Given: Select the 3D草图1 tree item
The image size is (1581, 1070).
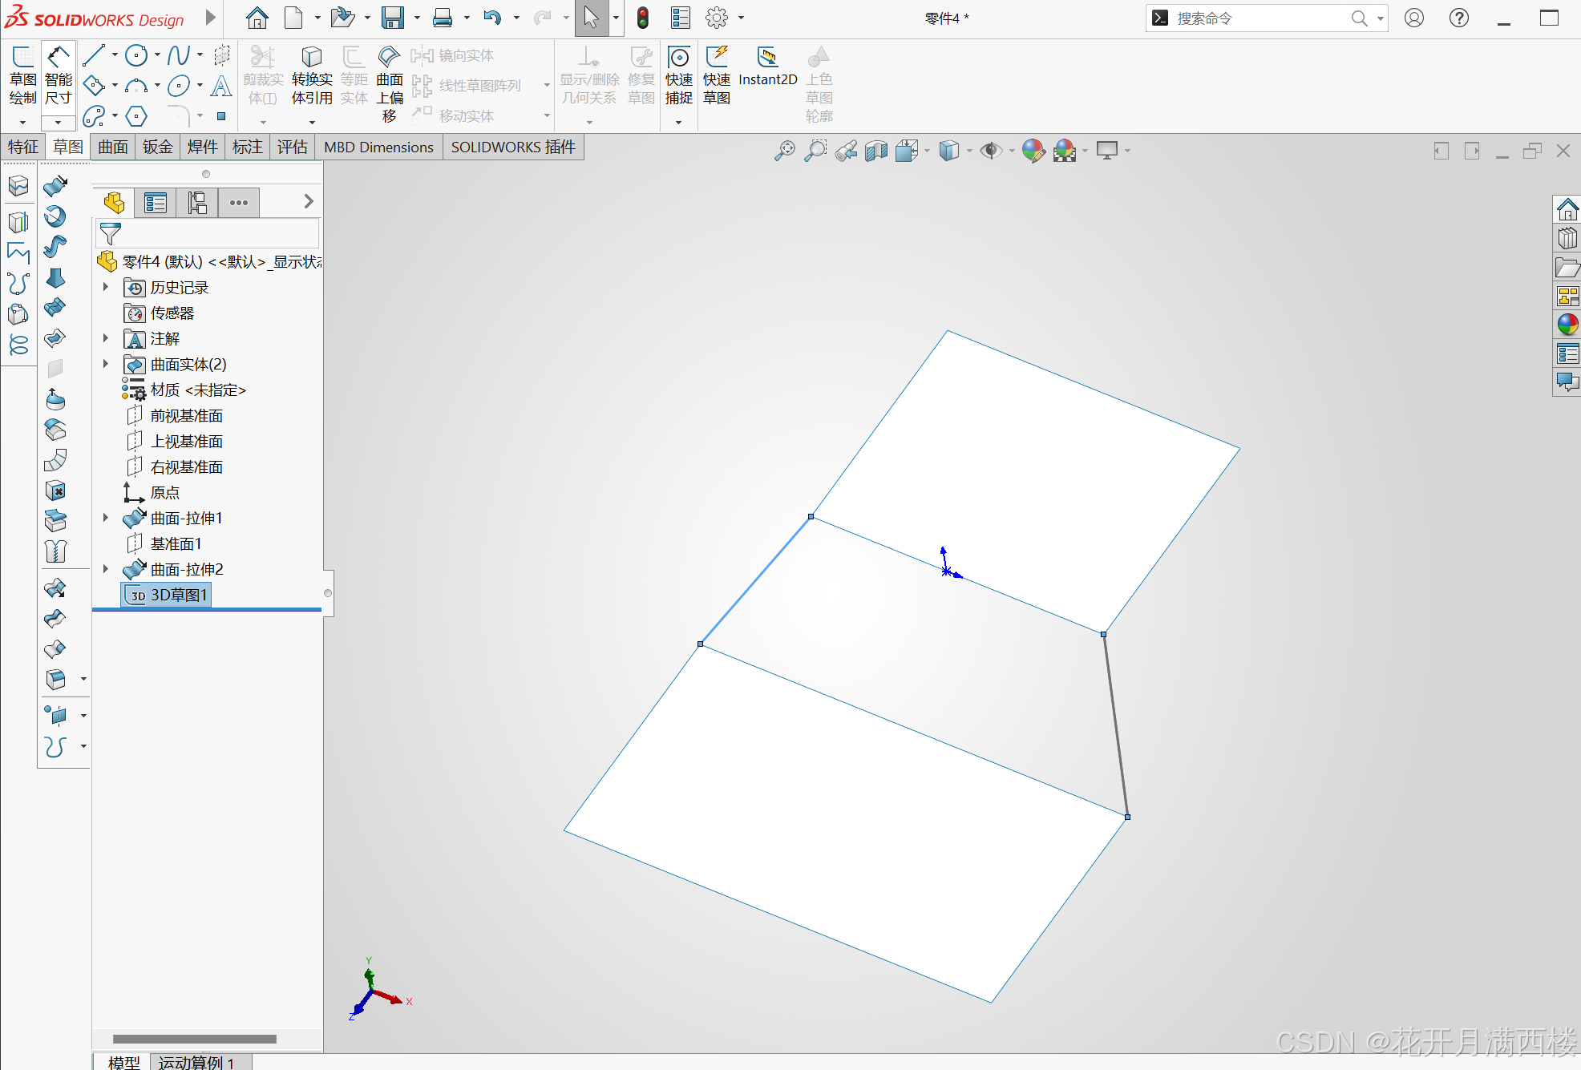Looking at the screenshot, I should [x=167, y=595].
